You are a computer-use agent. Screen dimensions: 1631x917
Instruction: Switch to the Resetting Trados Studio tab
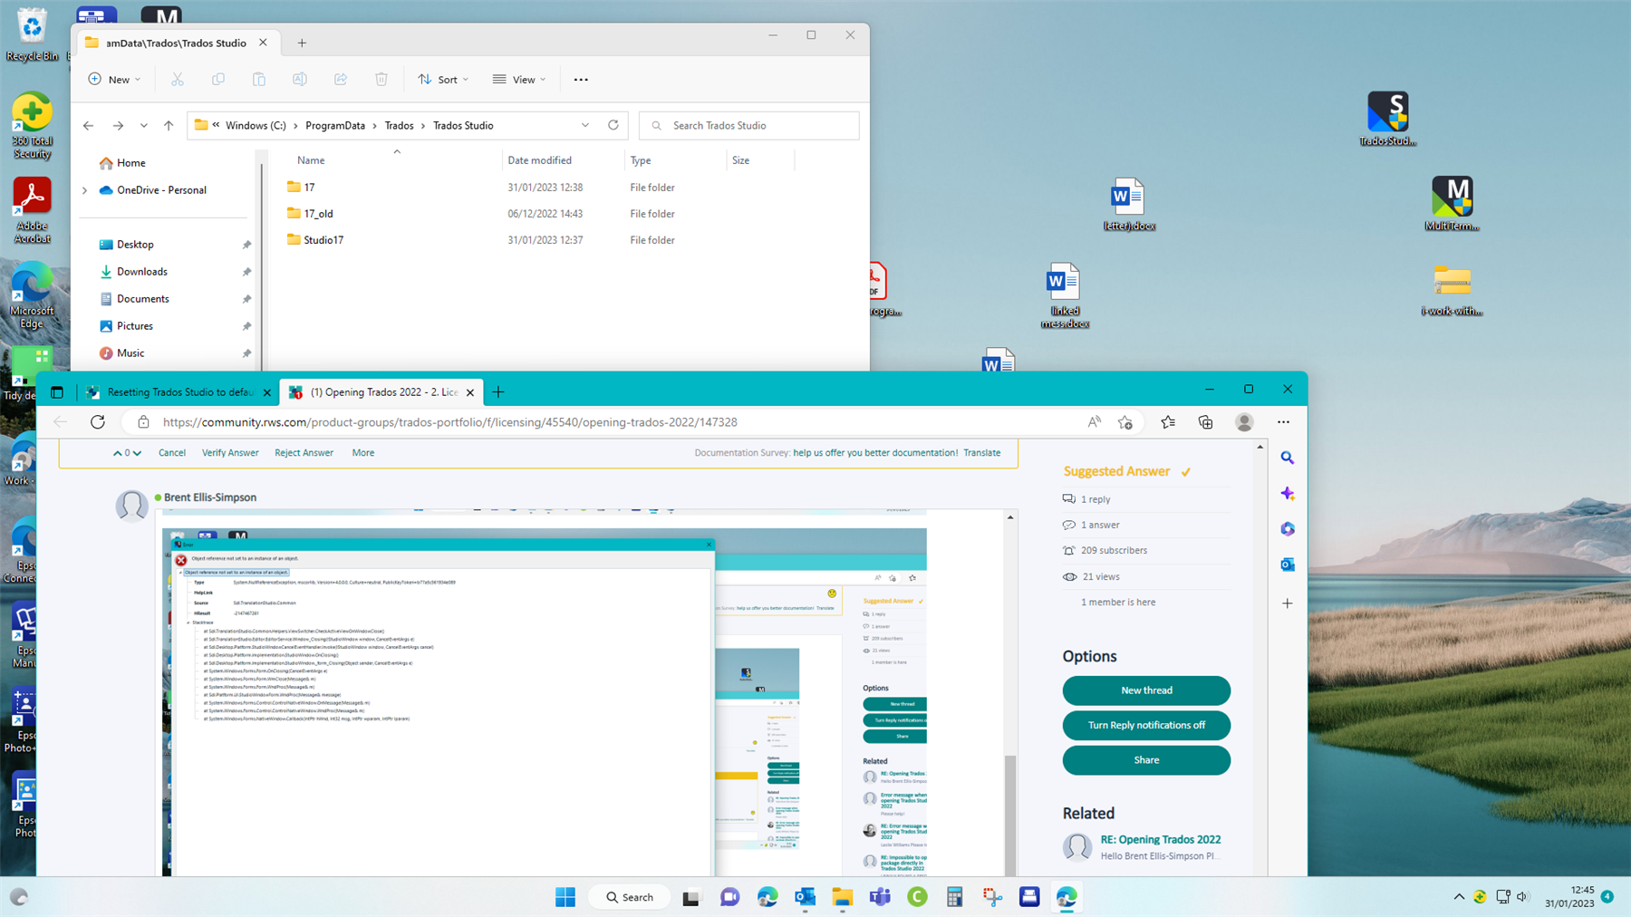point(177,391)
